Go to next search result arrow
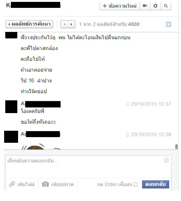The image size is (181, 201). point(71,24)
